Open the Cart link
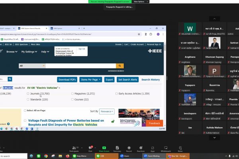 126,45
